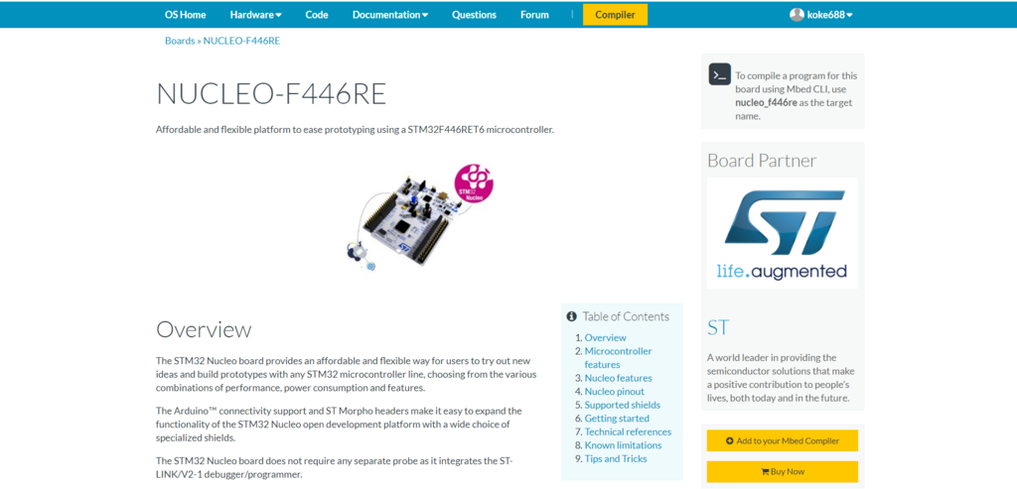The image size is (1017, 489).
Task: Jump to Overview in the table of contents
Action: [605, 337]
